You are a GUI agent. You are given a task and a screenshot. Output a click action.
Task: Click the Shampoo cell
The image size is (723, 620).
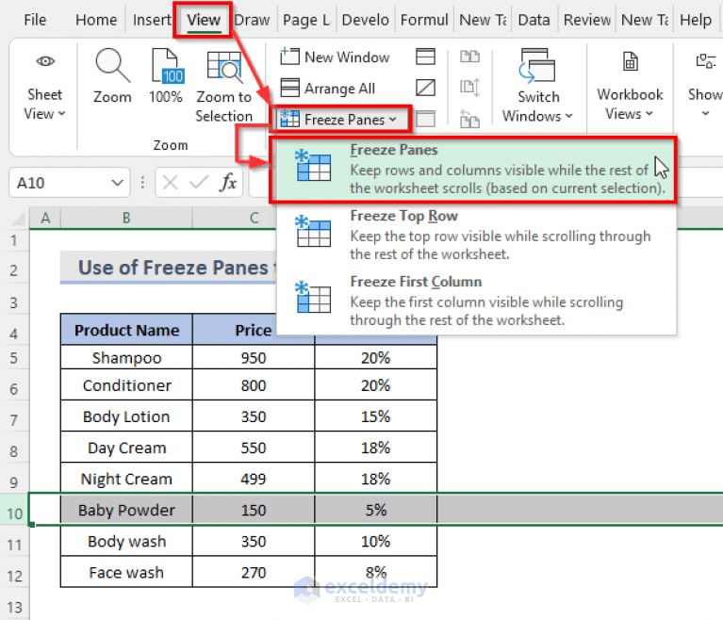pos(126,358)
